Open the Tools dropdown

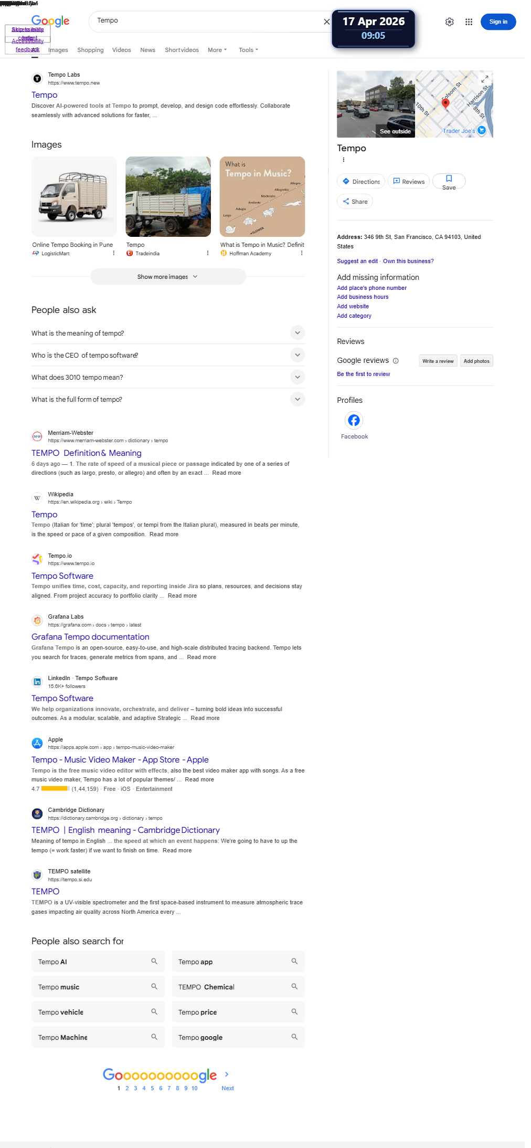point(248,50)
